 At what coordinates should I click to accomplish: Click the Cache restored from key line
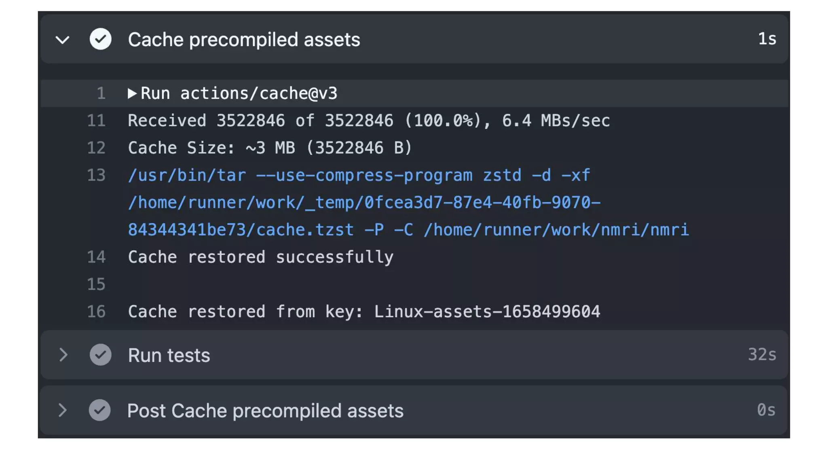click(364, 312)
